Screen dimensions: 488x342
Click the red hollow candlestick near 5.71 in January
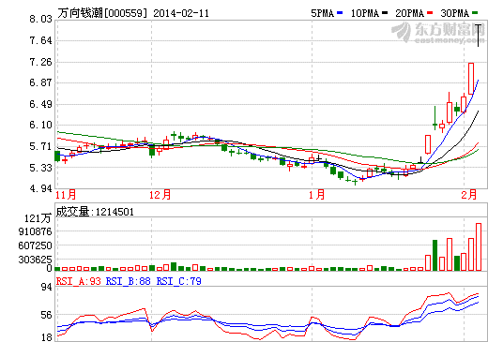428,144
